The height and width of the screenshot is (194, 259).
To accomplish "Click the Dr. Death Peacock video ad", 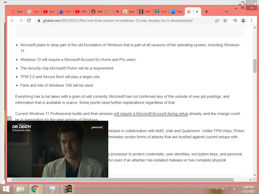I will 58,149.
